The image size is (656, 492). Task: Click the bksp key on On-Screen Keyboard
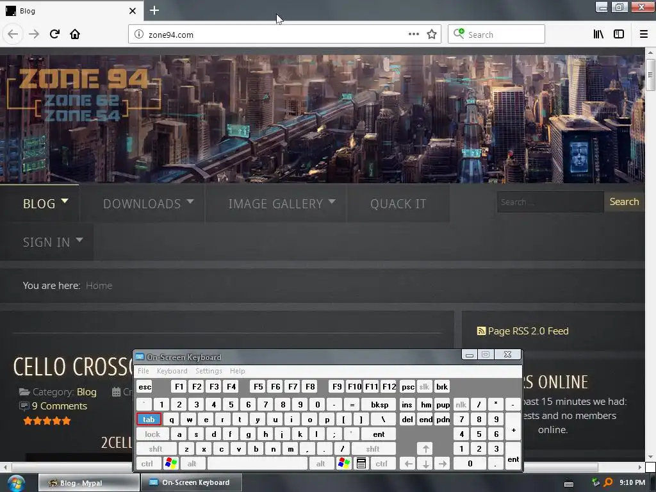coord(379,405)
